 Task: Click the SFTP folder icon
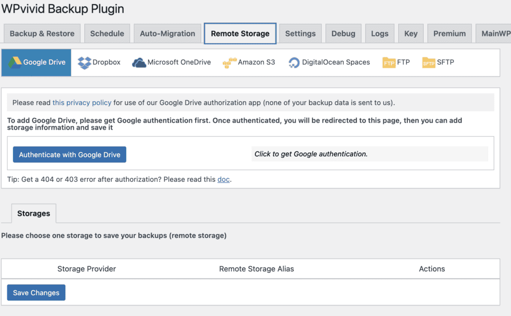click(x=429, y=62)
